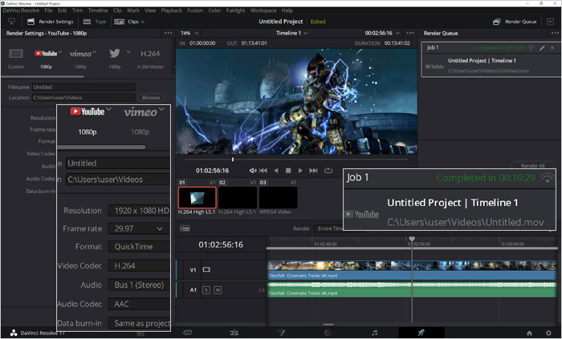
Task: Open the Playback menu
Action: click(x=171, y=10)
